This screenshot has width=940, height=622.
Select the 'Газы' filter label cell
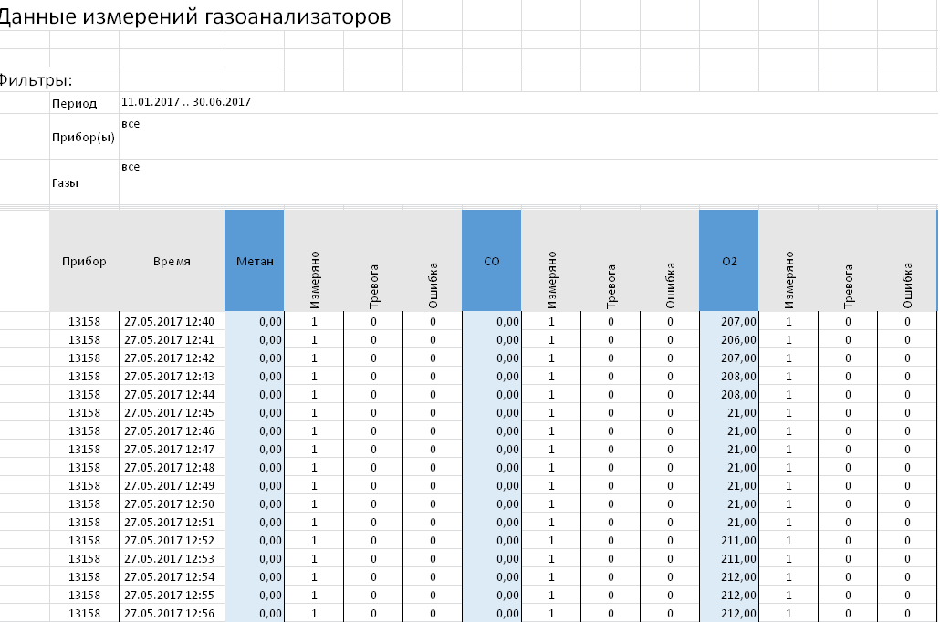click(x=65, y=182)
